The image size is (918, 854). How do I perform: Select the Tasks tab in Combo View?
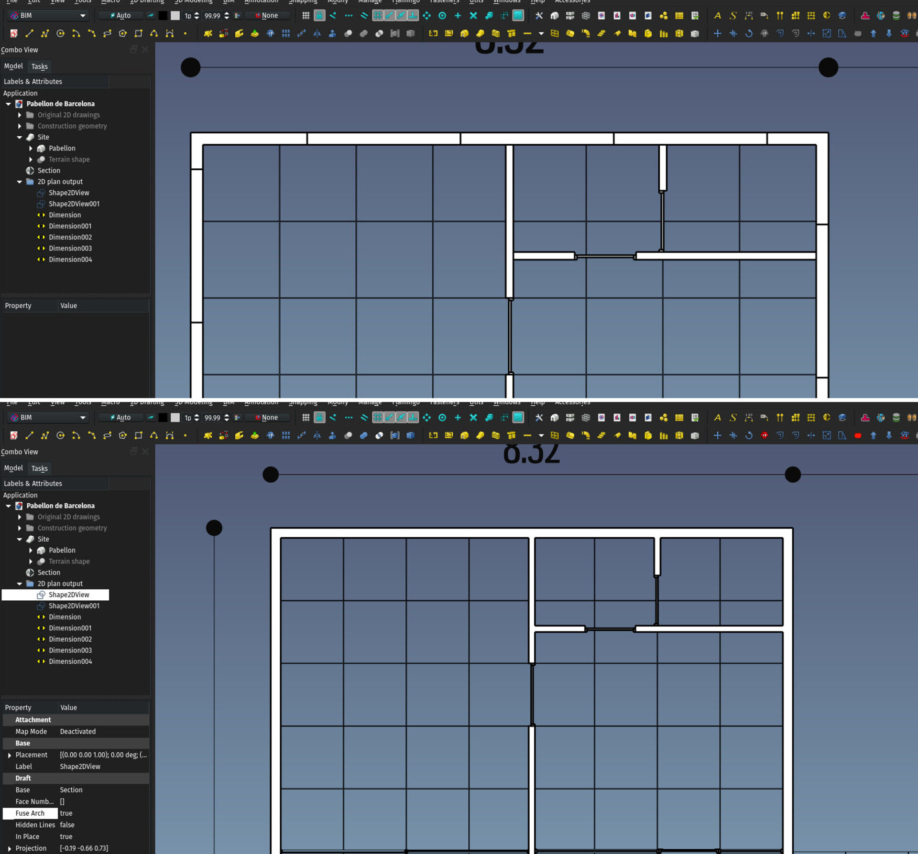39,66
